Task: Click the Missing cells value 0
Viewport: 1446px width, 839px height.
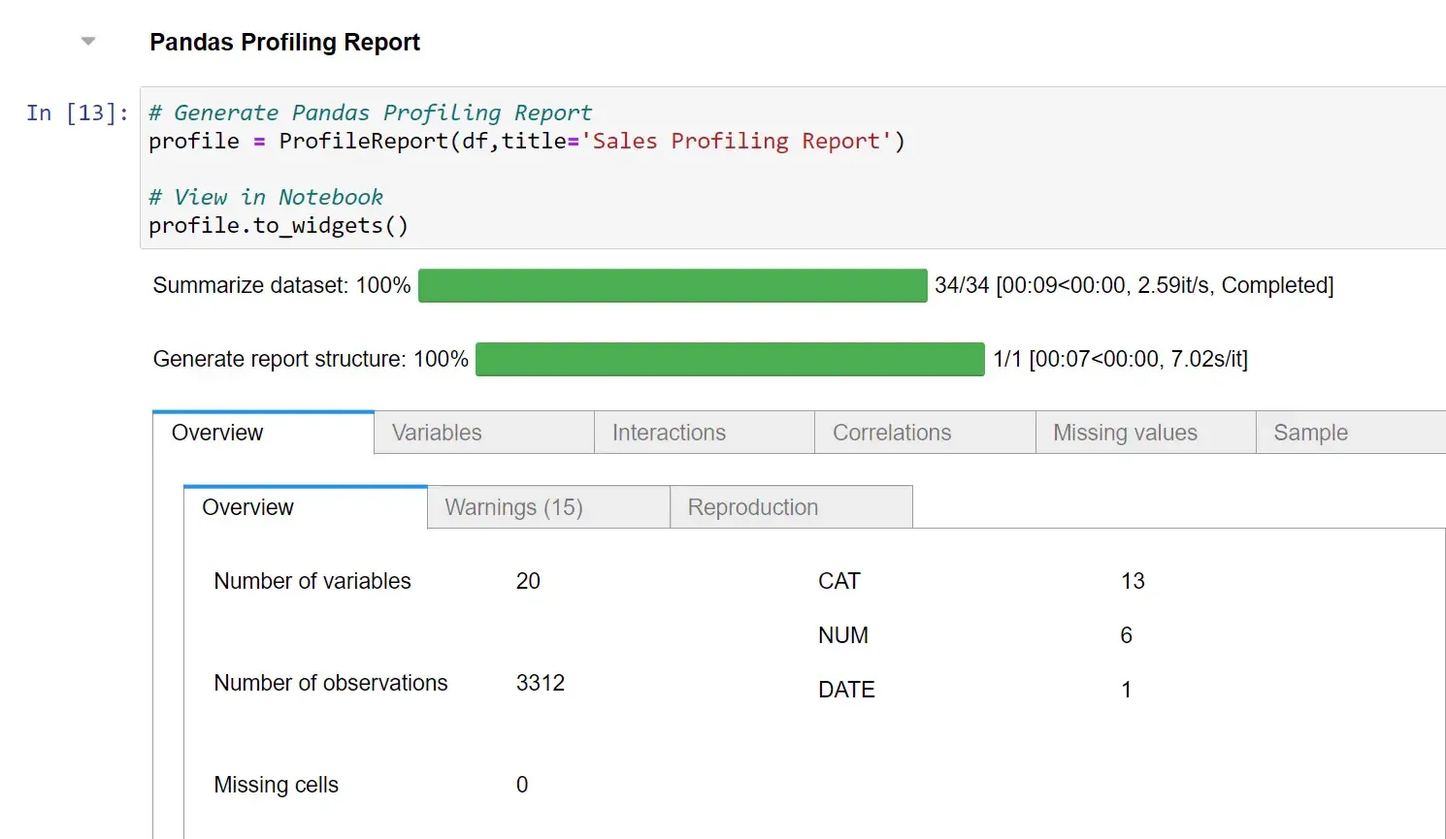Action: [x=522, y=784]
